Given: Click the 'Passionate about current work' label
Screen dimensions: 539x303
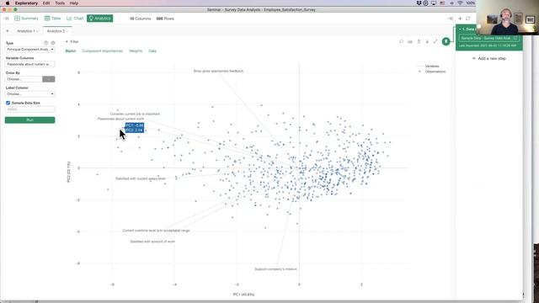Looking at the screenshot, I should [x=120, y=119].
